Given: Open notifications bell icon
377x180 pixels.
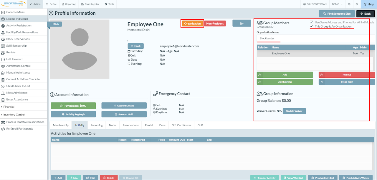Looking at the screenshot, I should point(357,4).
